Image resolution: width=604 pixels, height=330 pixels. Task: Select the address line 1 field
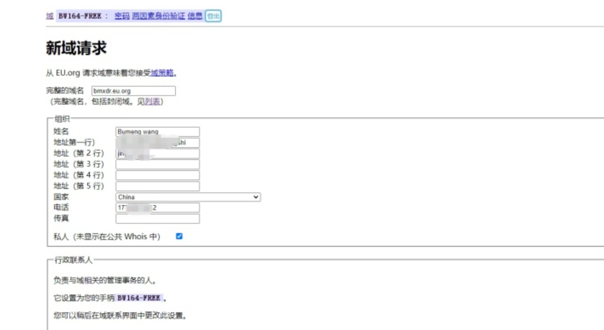tap(157, 142)
